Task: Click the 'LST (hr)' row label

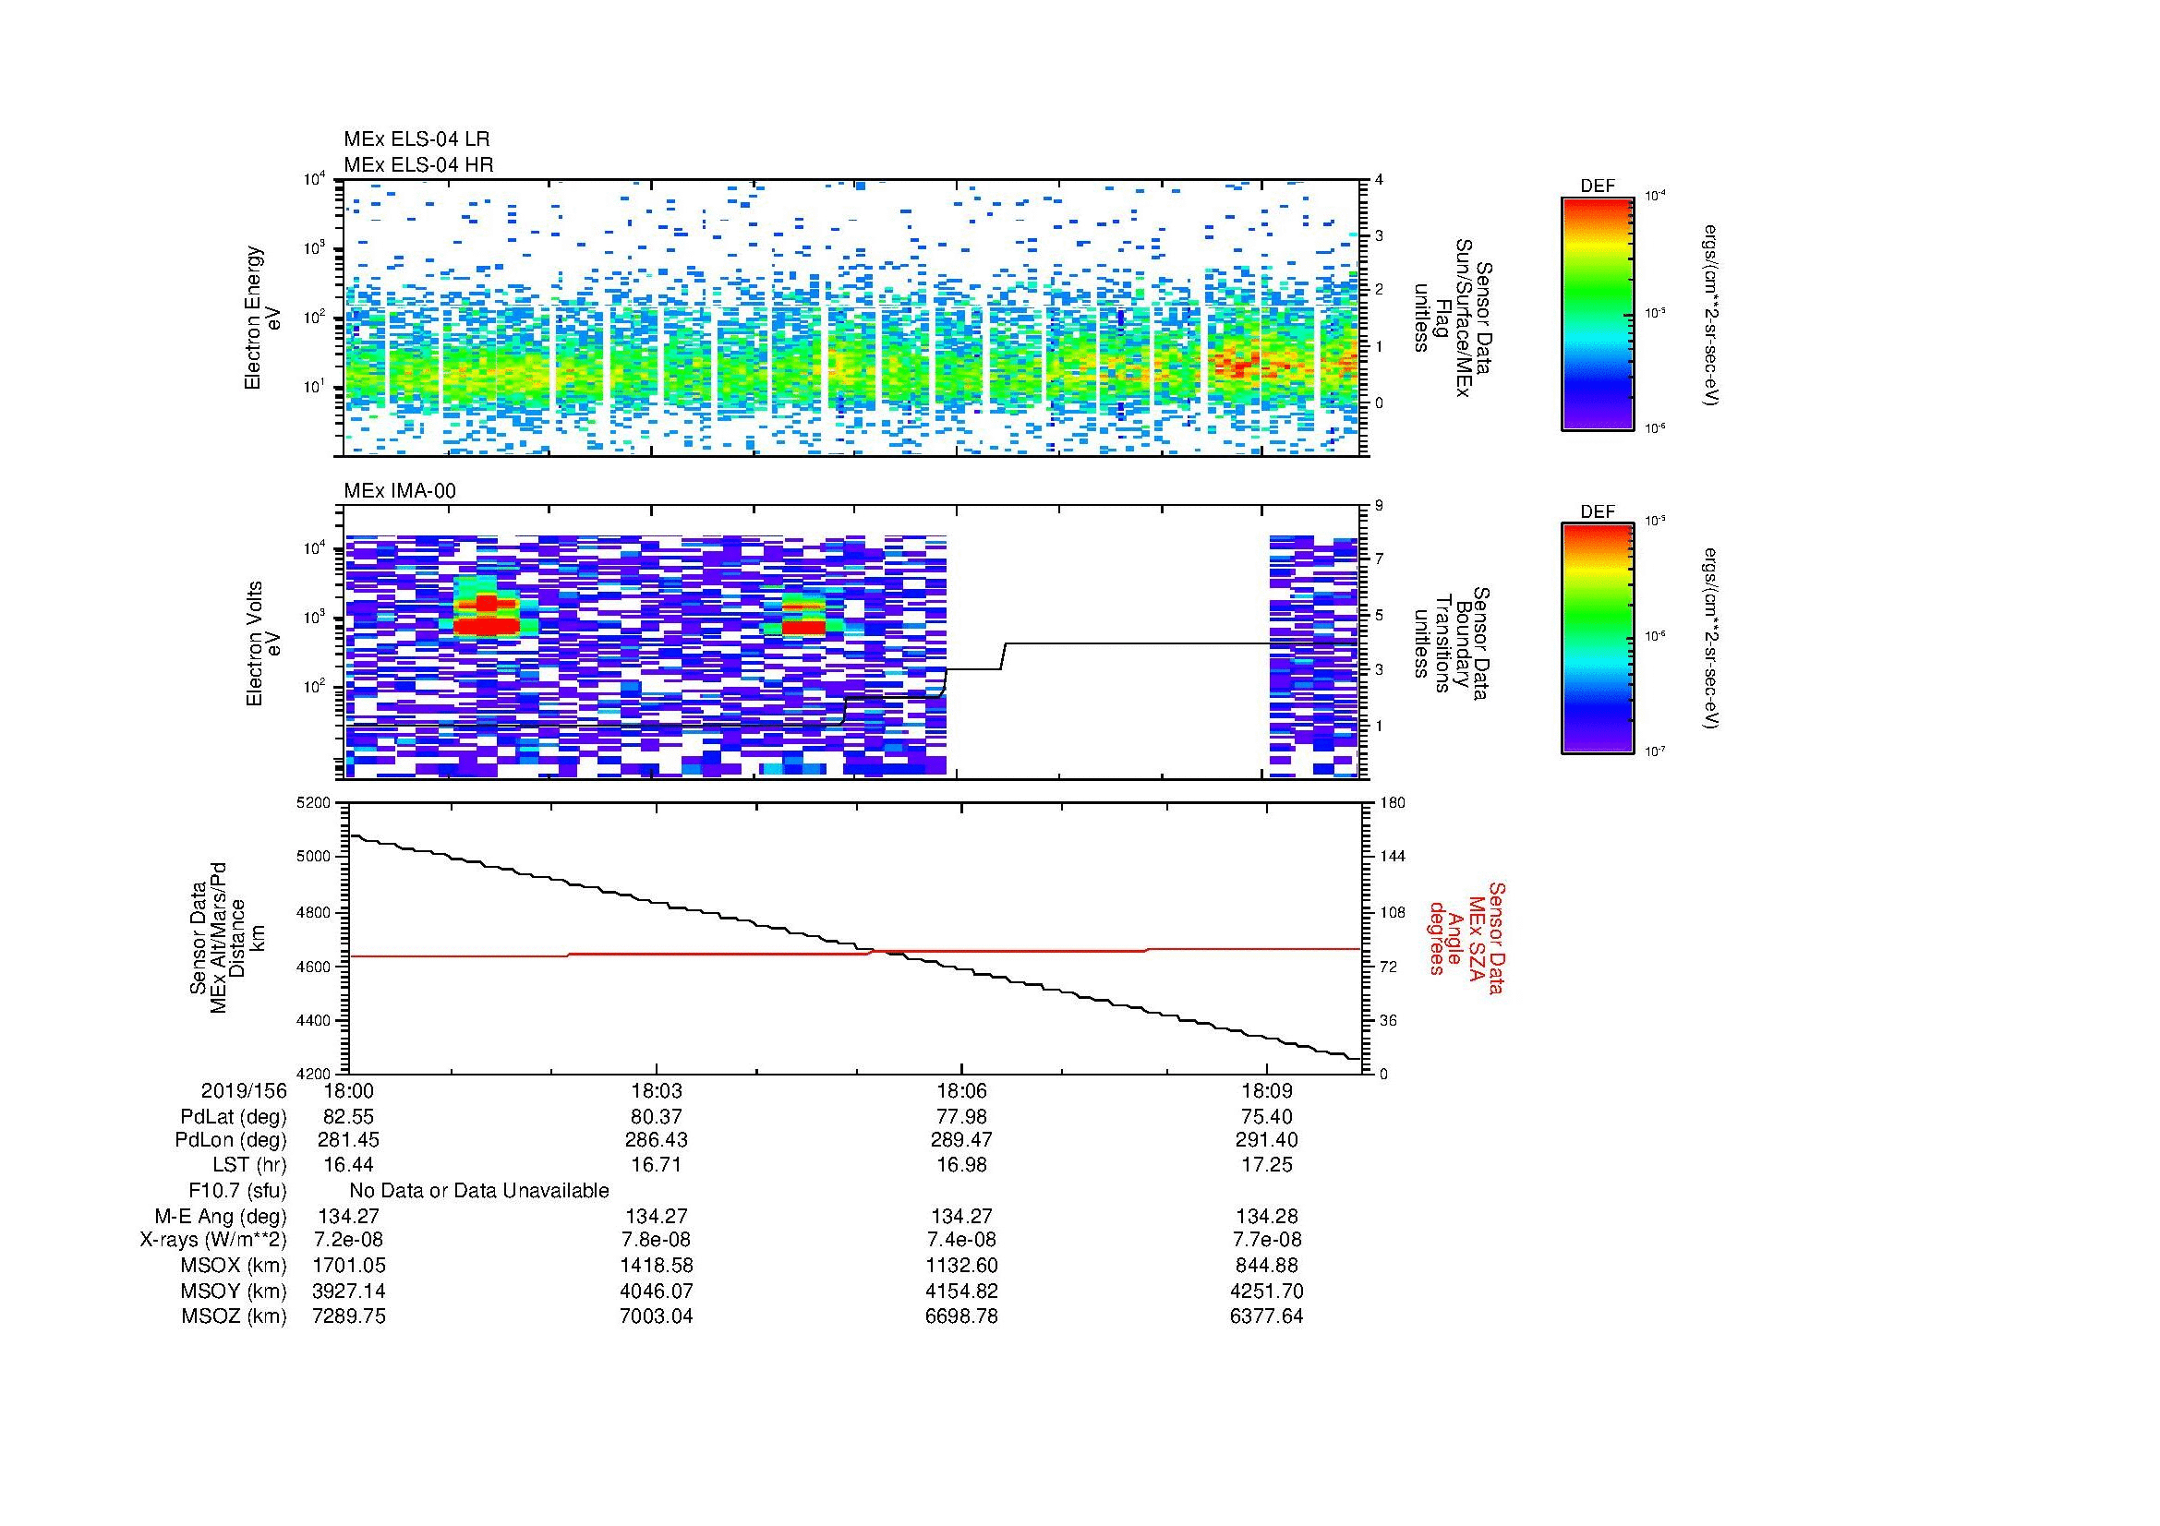Action: click(x=249, y=1165)
